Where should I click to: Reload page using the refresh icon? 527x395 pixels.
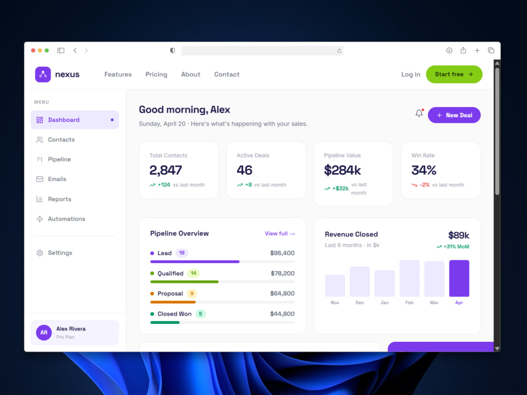[339, 51]
